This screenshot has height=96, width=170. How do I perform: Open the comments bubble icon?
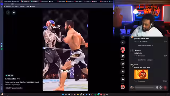pyautogui.click(x=123, y=64)
